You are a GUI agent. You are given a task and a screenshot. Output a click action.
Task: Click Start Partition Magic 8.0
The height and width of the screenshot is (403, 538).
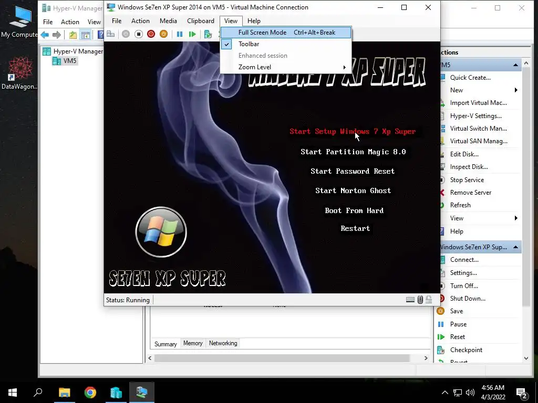[353, 152]
